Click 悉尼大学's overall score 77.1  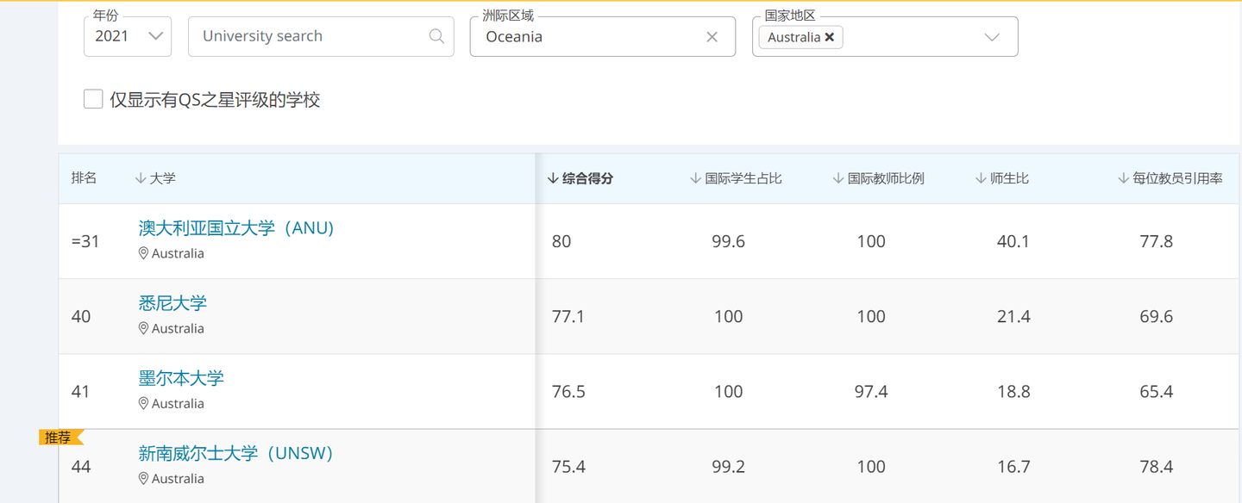click(568, 317)
